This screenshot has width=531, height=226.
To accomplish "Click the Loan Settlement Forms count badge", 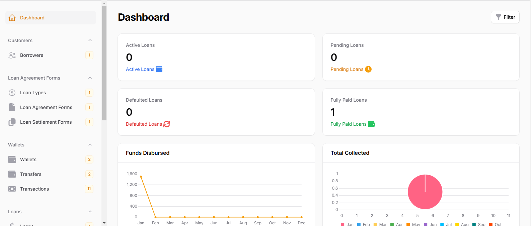I will [x=89, y=122].
